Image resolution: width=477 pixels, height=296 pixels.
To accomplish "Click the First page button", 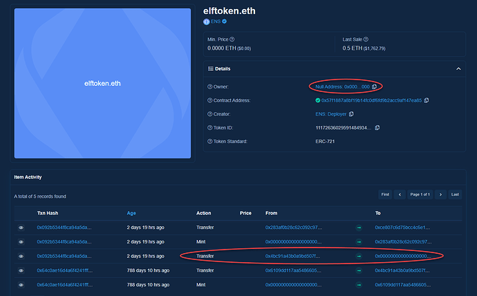I will coord(385,194).
